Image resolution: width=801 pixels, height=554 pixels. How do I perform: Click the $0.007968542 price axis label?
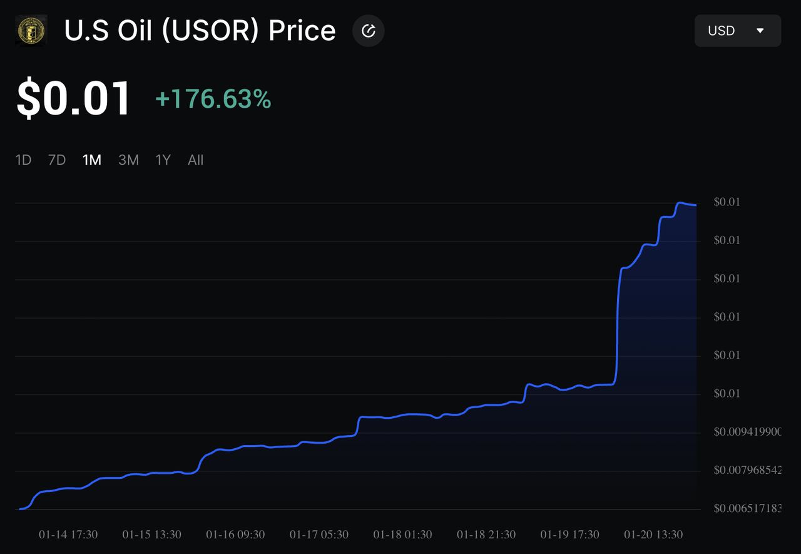click(x=747, y=470)
